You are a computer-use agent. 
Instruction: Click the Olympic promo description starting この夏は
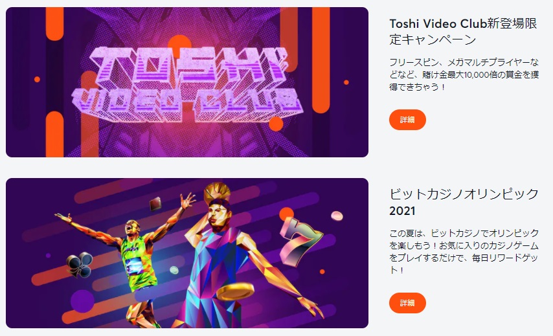464,251
